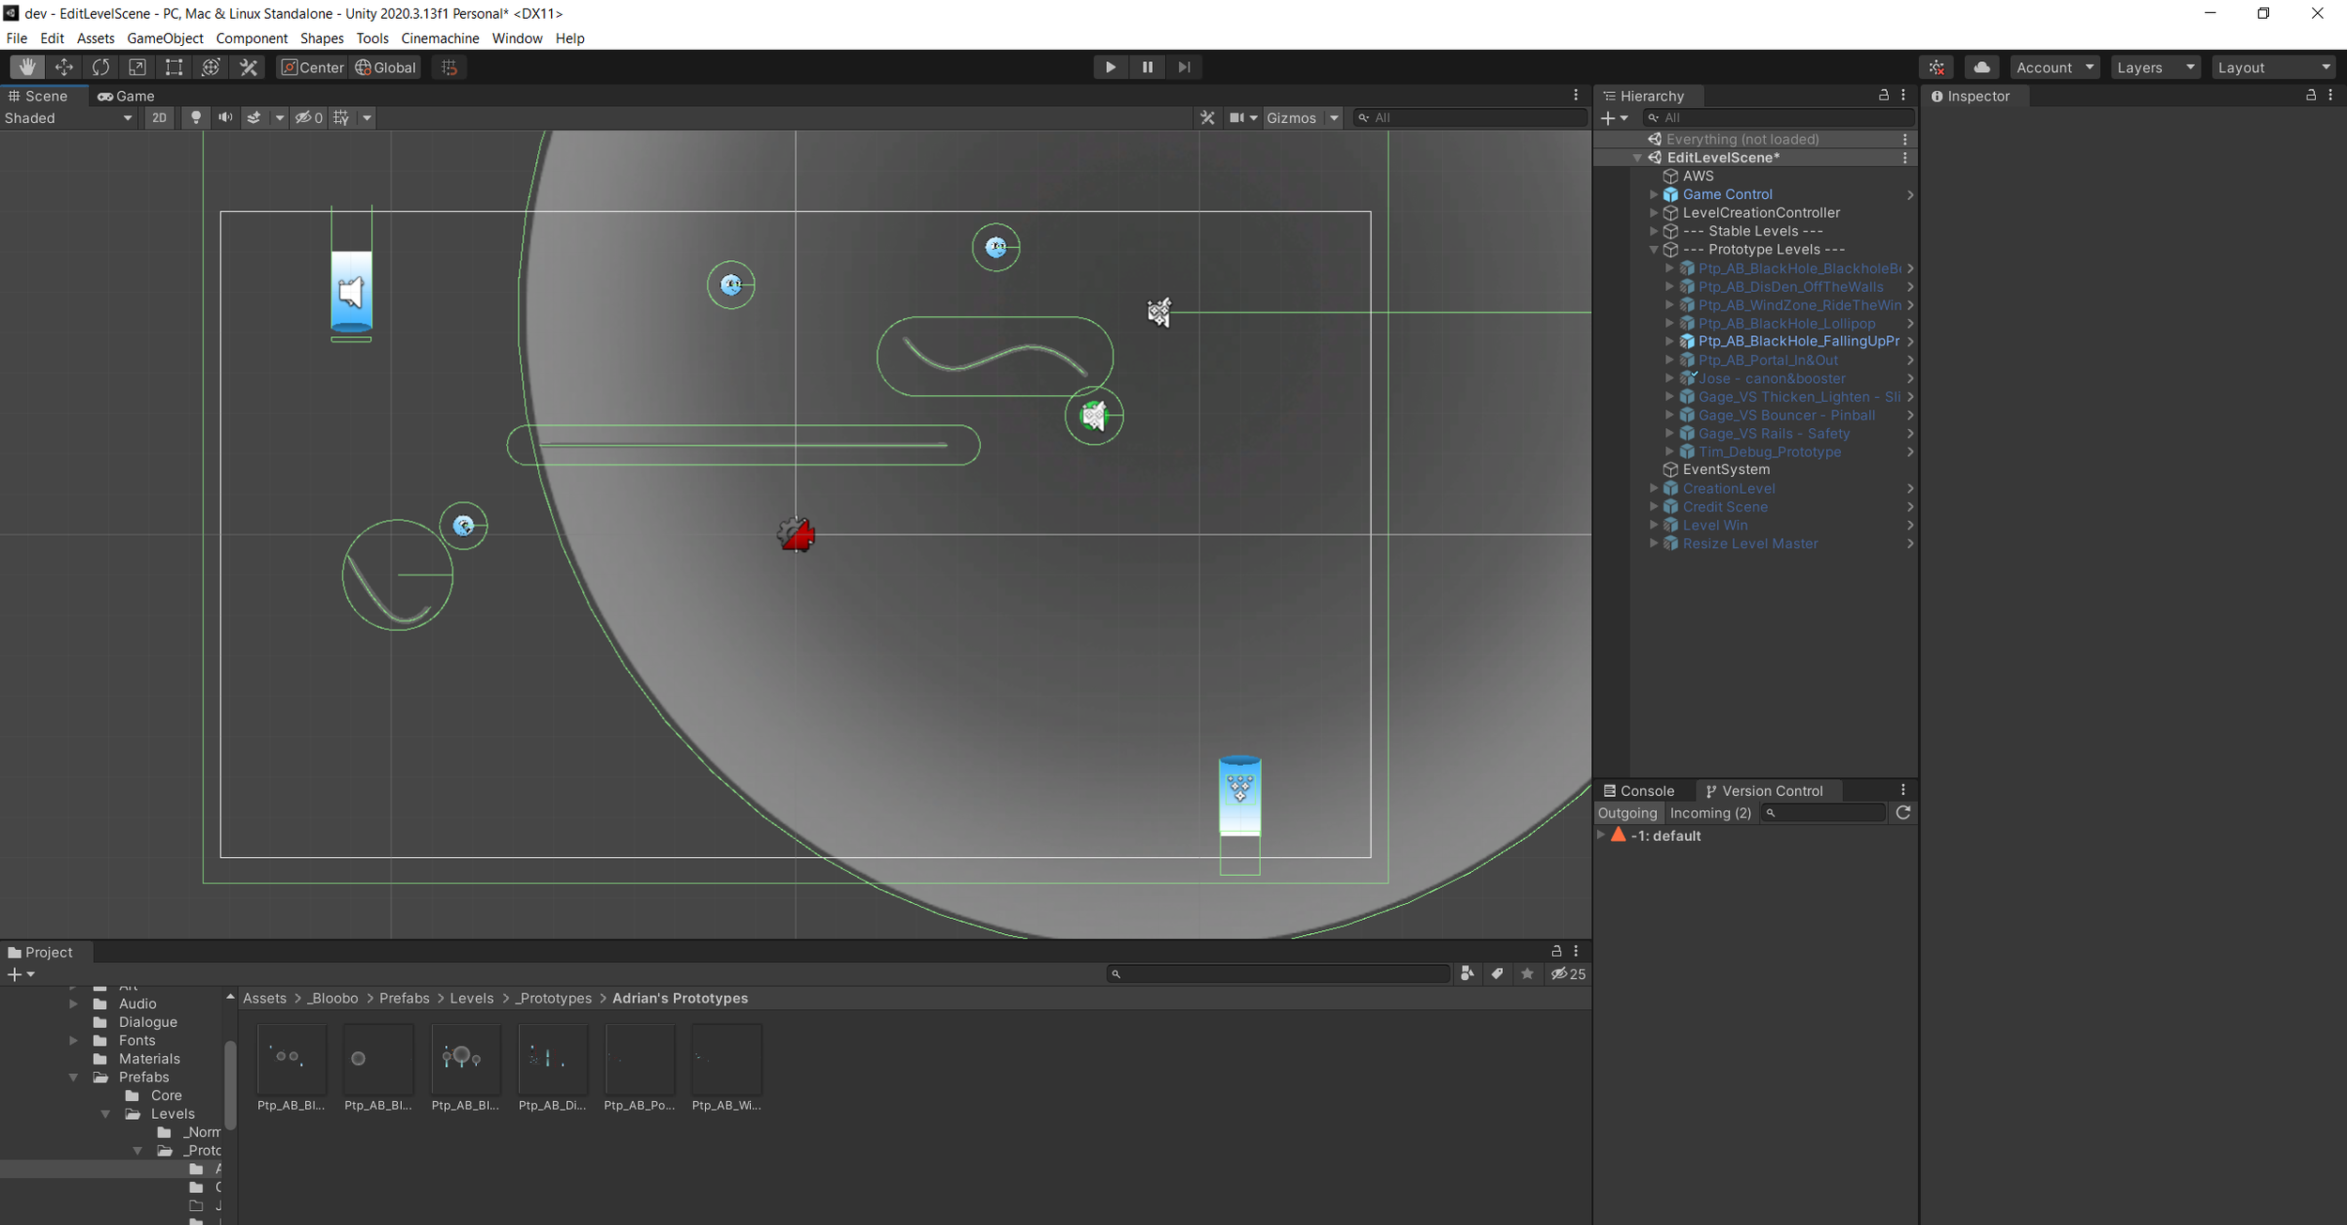Screen dimensions: 2347x1225
Task: Expand the Stable Levels group
Action: (1654, 231)
